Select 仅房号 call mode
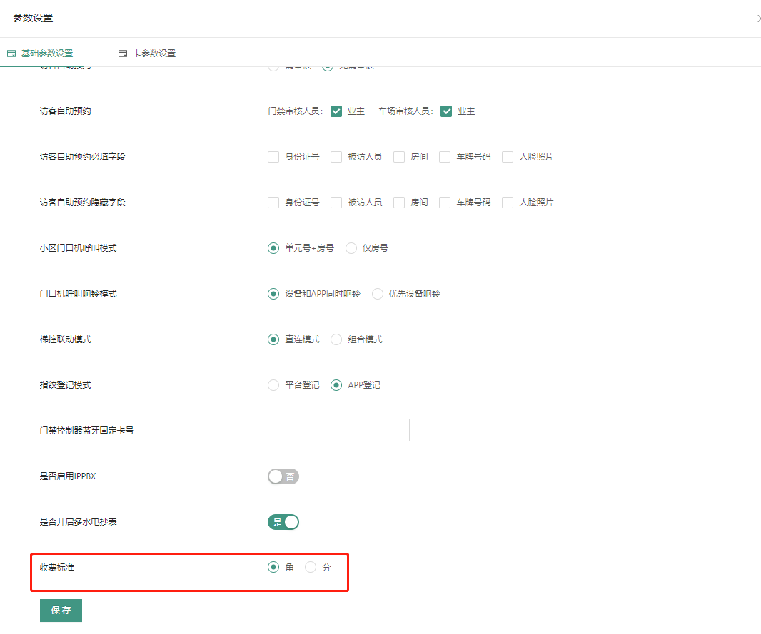 tap(351, 248)
